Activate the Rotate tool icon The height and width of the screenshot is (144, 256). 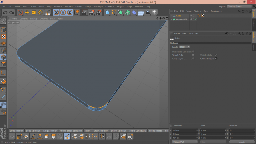[x=40, y=12]
